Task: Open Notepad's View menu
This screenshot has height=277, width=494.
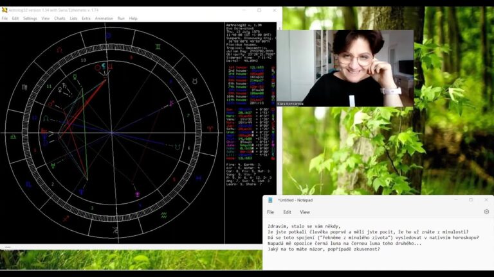Action: click(305, 212)
